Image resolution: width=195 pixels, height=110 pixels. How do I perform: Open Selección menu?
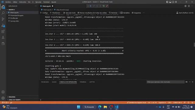click(x=23, y=2)
